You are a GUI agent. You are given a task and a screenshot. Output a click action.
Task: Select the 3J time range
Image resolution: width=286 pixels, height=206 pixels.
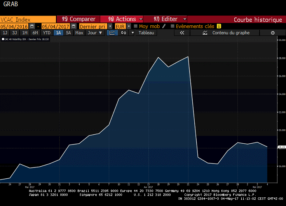pyautogui.click(x=14, y=33)
